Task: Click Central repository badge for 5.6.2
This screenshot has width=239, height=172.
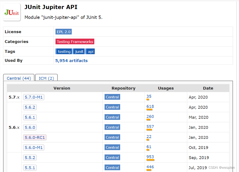Action: (x=112, y=107)
